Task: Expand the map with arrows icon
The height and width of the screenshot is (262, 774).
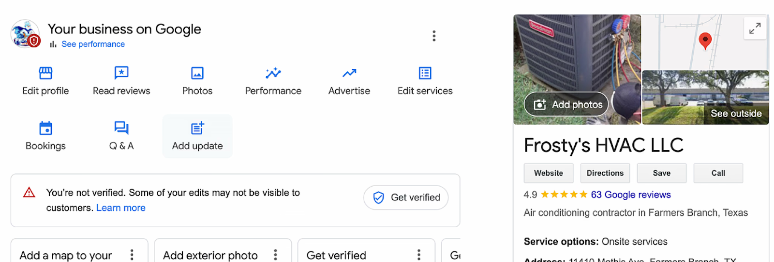Action: 755,28
